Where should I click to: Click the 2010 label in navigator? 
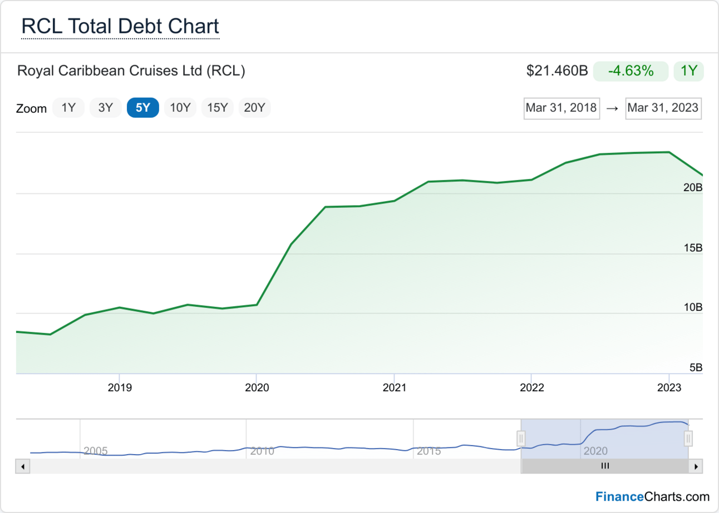coord(262,451)
